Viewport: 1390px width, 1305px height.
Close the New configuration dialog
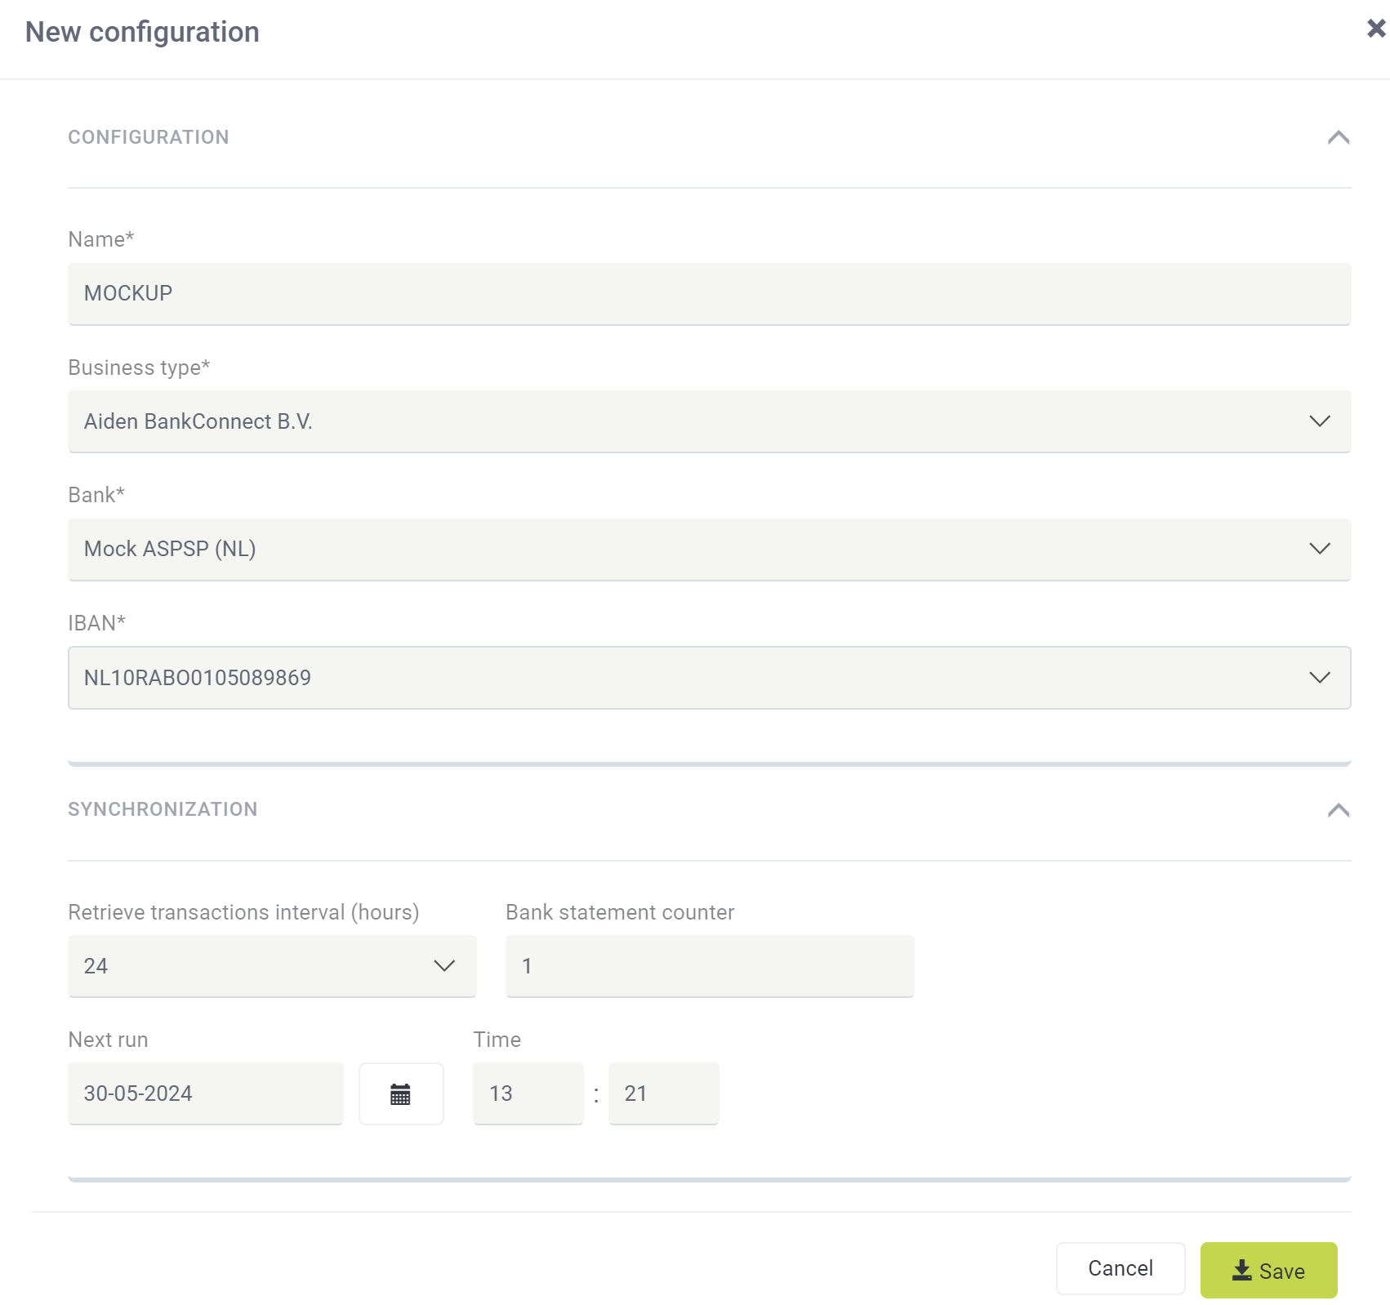coord(1375,29)
